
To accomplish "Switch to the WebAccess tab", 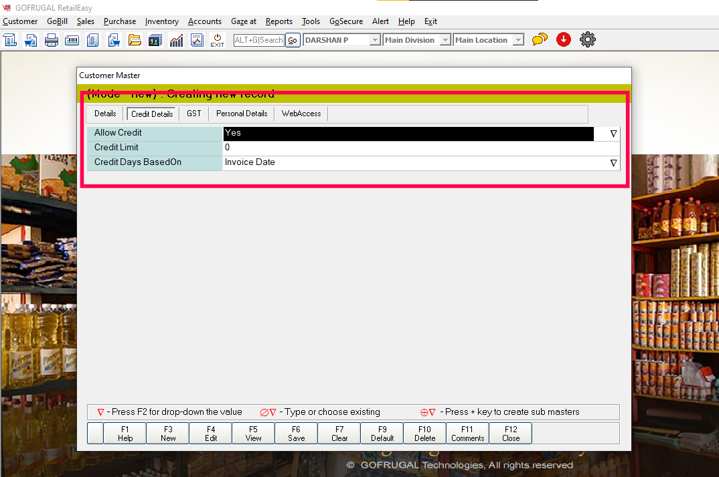I will coord(301,114).
